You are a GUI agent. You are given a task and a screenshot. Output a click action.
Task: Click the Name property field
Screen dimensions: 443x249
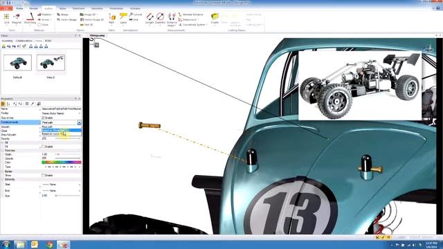[x=62, y=109]
